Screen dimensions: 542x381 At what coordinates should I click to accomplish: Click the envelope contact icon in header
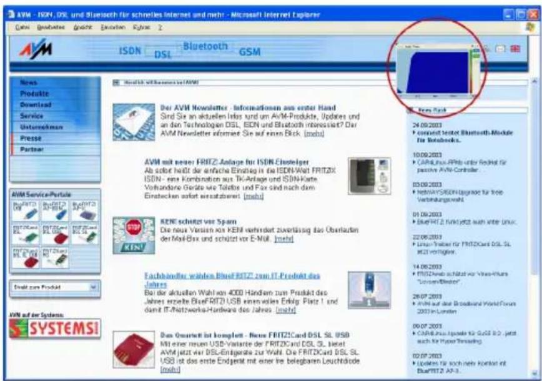[x=500, y=49]
